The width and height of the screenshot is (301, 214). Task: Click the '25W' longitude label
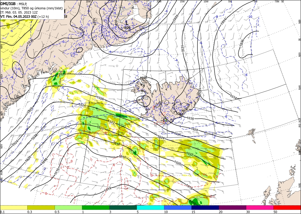136,2
